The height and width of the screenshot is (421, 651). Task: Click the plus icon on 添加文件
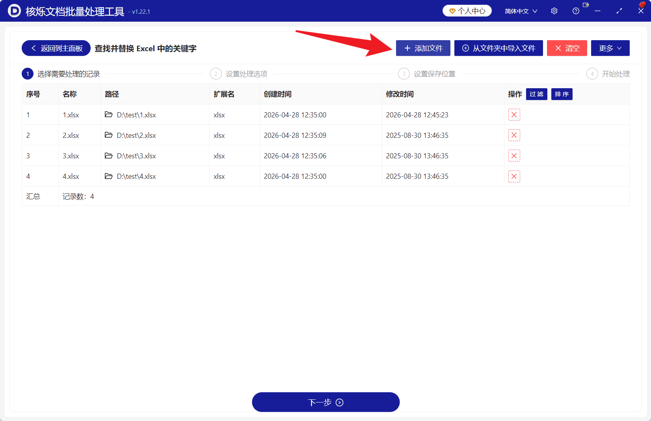pyautogui.click(x=407, y=48)
